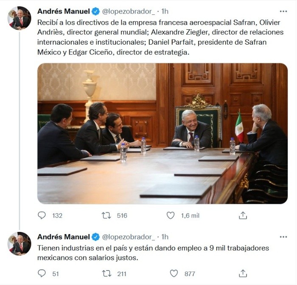
Task: Open Andrés Manuel's profile picture on first tweet
Action: point(19,18)
